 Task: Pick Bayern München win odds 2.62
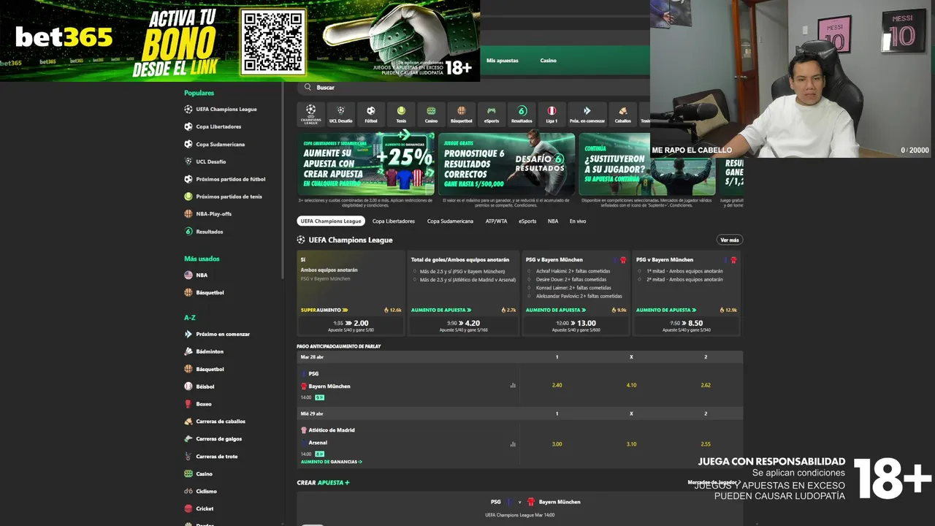pos(706,385)
